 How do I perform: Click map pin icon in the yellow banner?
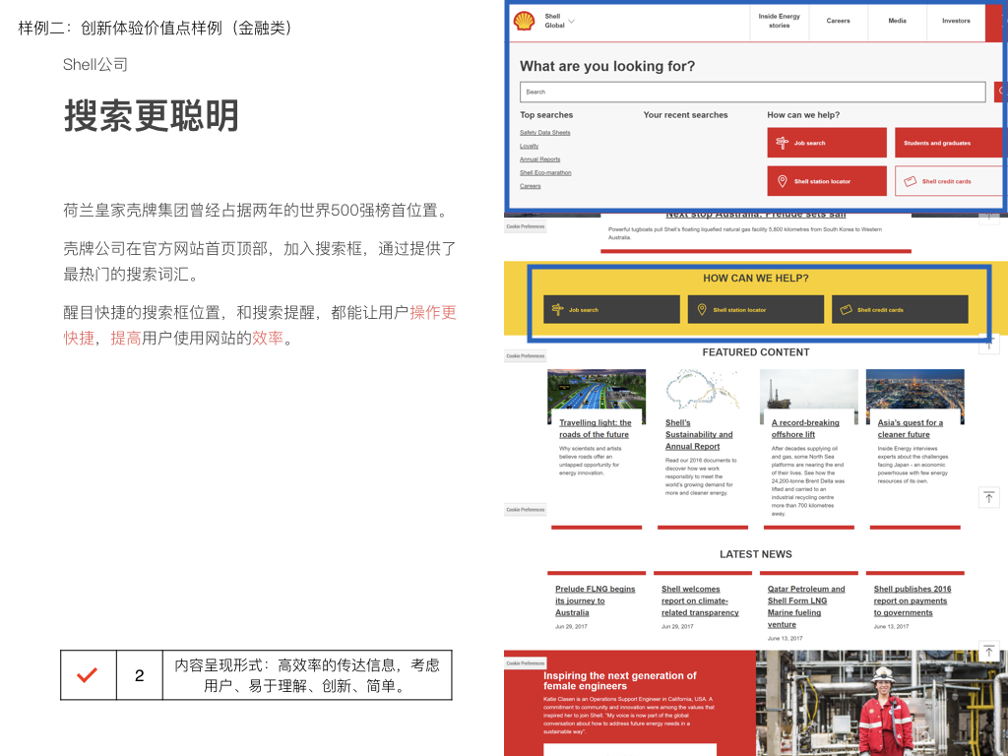tap(701, 310)
